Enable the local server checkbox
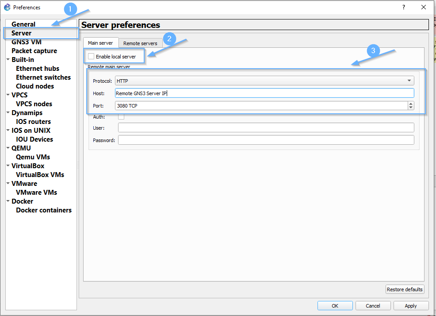Screen dimensions: 436x316 coord(91,57)
